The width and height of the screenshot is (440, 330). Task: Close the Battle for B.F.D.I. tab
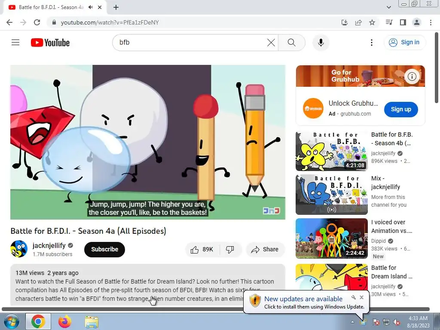(100, 7)
